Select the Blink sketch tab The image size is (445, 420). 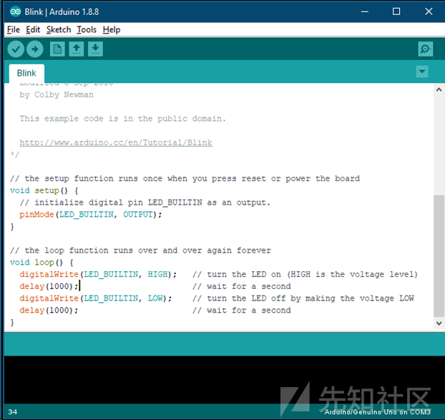click(x=26, y=73)
